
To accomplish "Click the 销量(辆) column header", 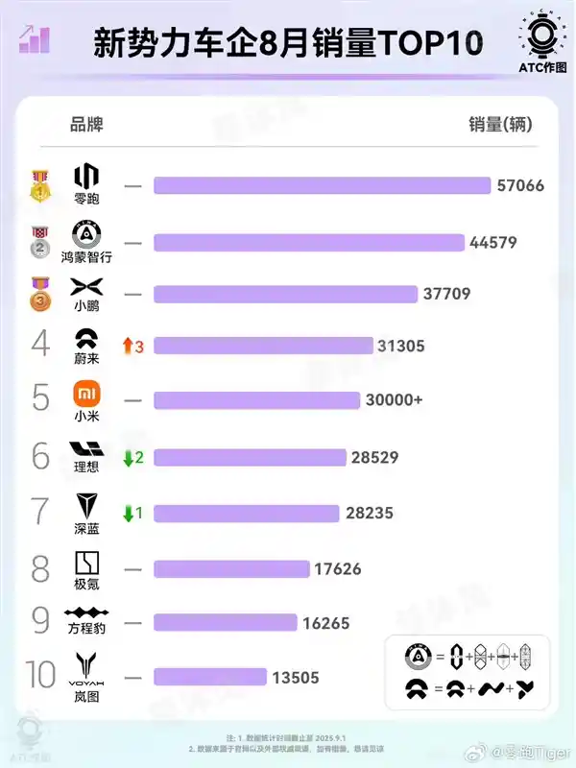I will click(x=499, y=125).
